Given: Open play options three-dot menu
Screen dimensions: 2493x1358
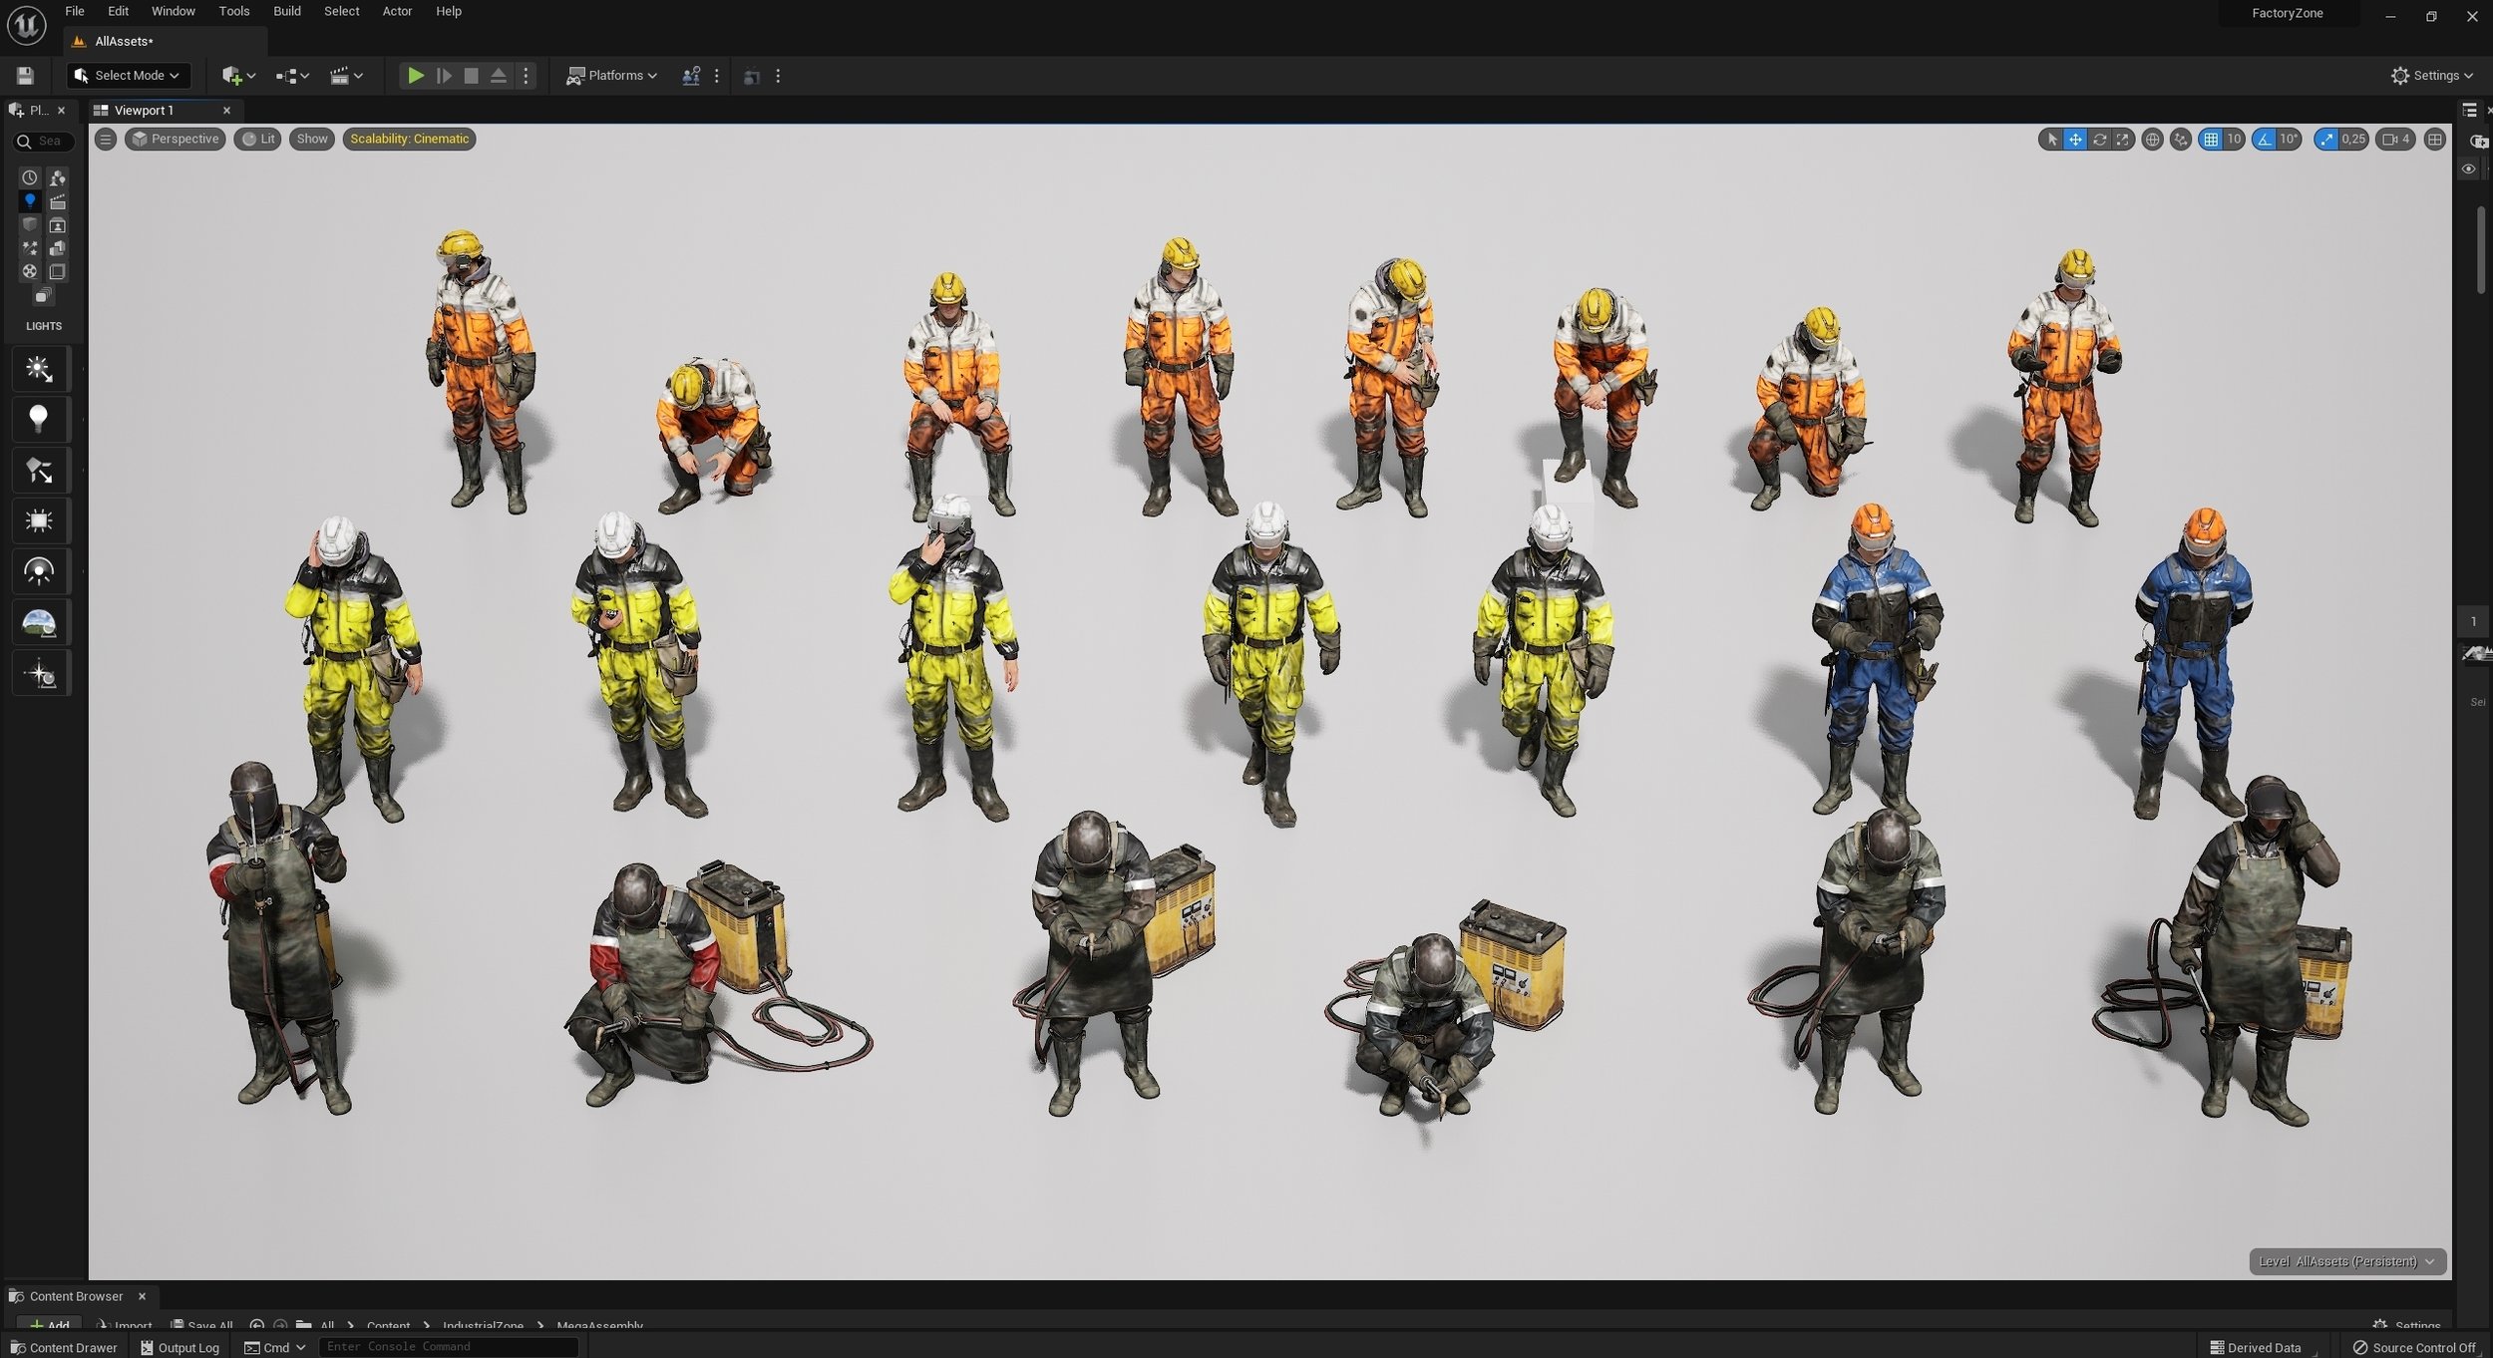Looking at the screenshot, I should 527,76.
